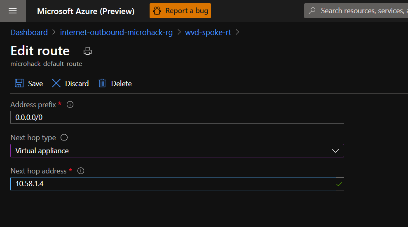The width and height of the screenshot is (408, 227).
Task: Click the Next hop address field
Action: point(177,184)
